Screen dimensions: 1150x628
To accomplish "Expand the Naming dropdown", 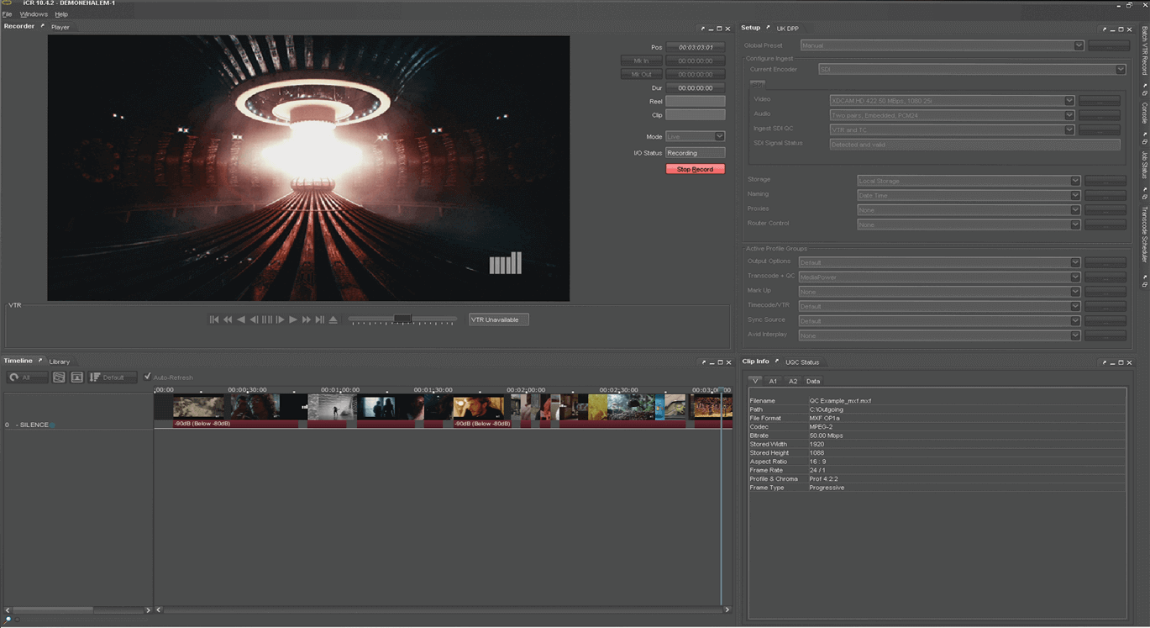I will [x=969, y=195].
